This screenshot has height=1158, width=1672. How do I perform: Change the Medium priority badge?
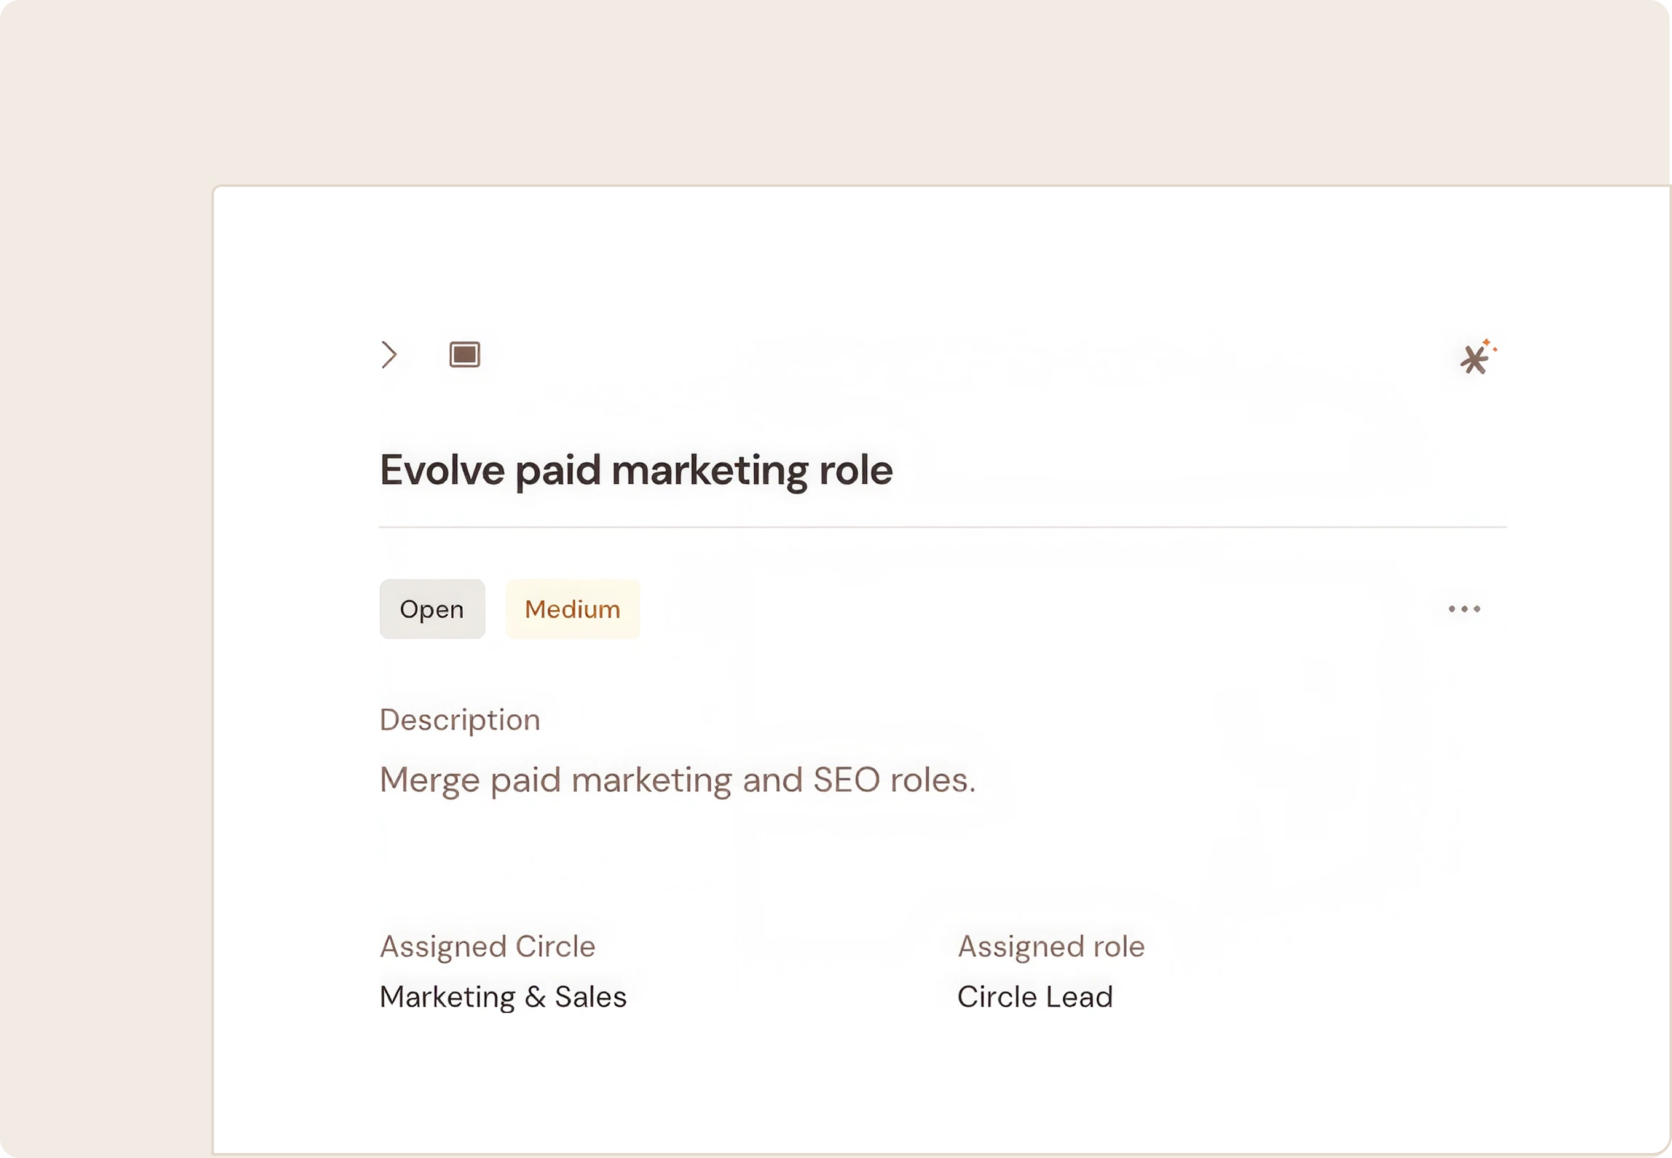(x=572, y=609)
